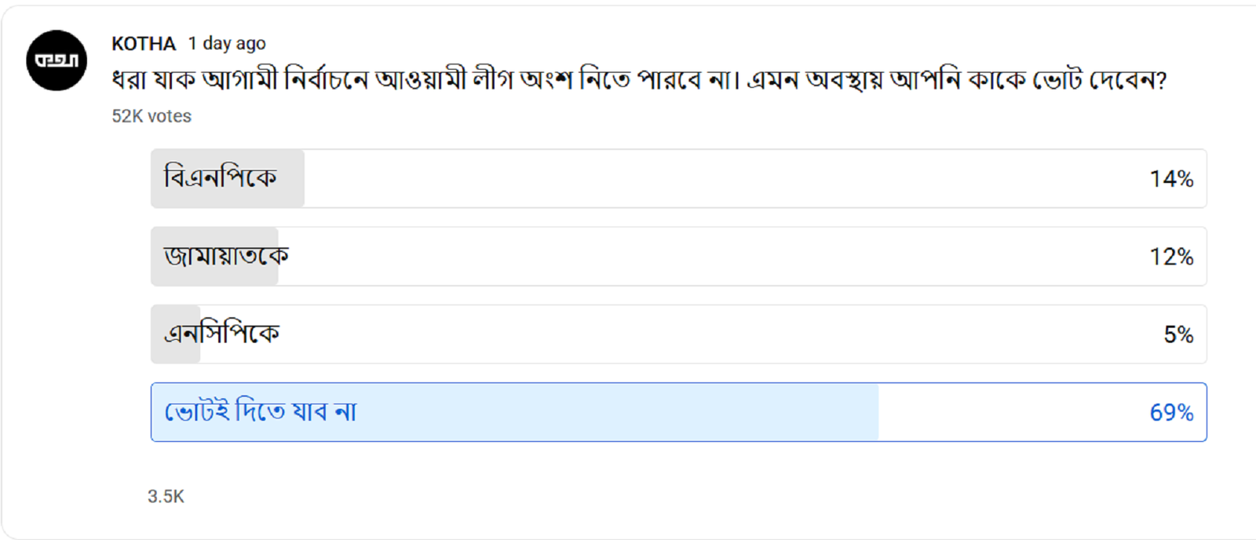This screenshot has width=1256, height=540.
Task: Open the KOTHA channel avatar
Action: coord(57,60)
